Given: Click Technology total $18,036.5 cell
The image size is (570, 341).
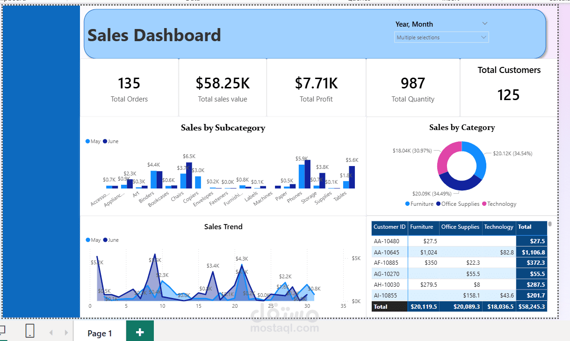Looking at the screenshot, I should [x=499, y=306].
